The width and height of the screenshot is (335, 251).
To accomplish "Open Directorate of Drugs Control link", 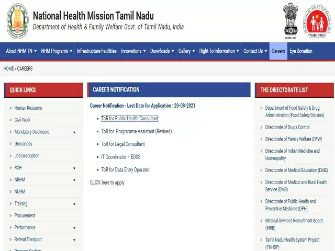I will click(287, 127).
